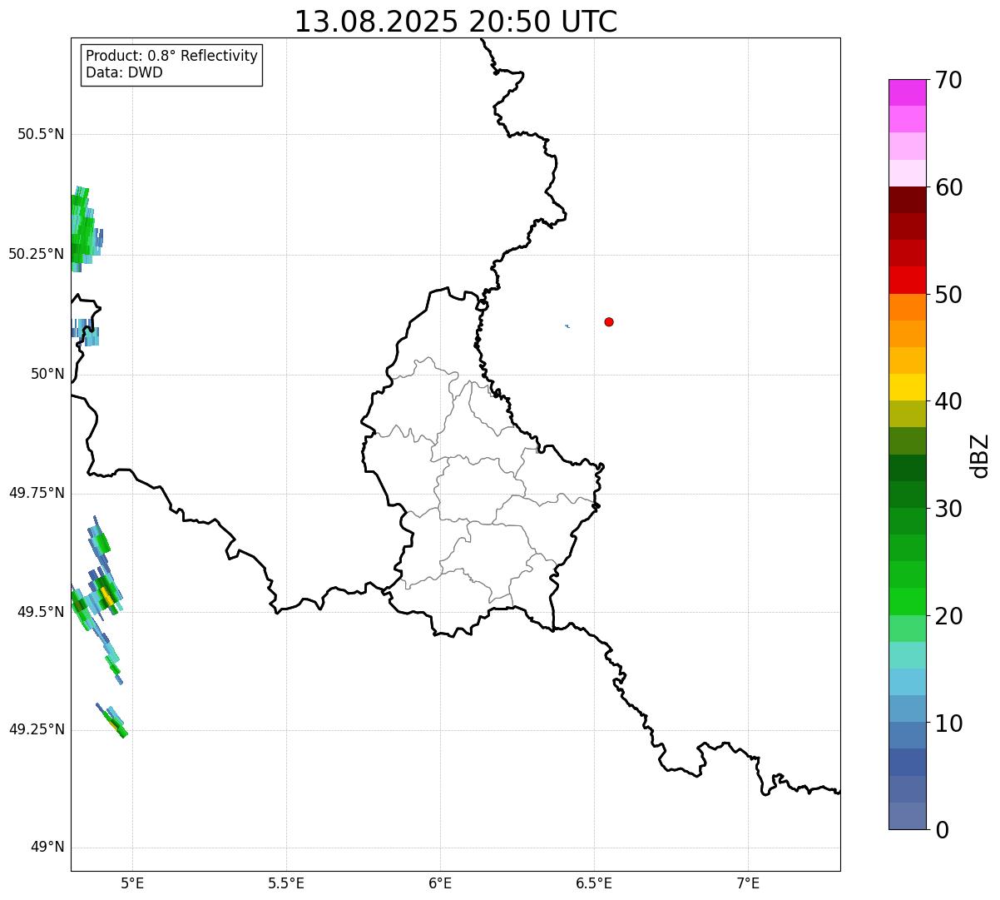Click the bright green swatch just above 20 dBZ

pyautogui.click(x=907, y=601)
